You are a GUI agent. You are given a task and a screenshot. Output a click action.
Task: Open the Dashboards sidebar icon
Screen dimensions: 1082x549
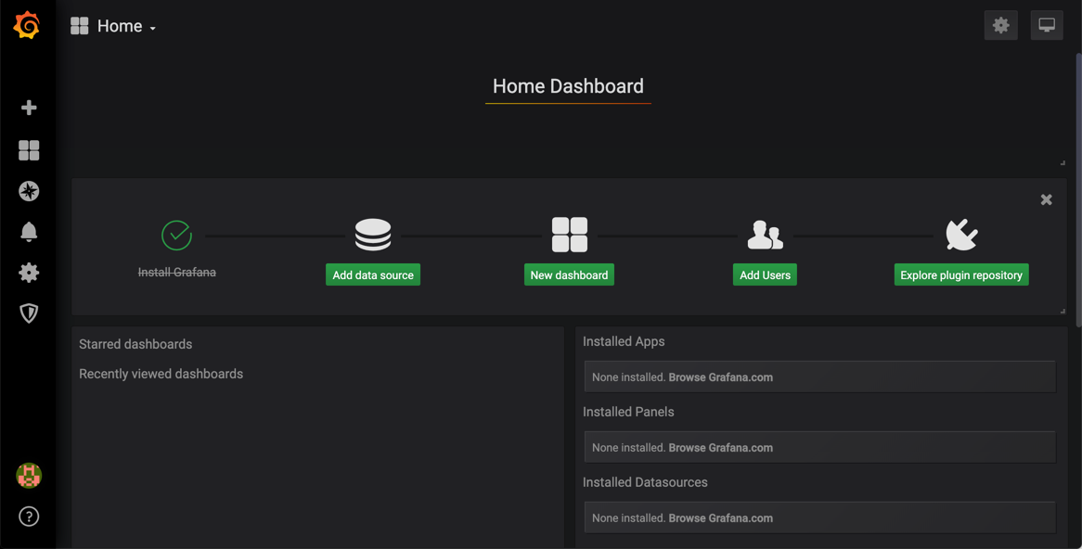coord(28,149)
